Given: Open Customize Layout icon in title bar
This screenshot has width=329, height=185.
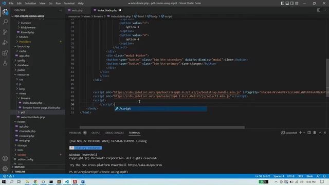Looking at the screenshot, I should point(297,3).
